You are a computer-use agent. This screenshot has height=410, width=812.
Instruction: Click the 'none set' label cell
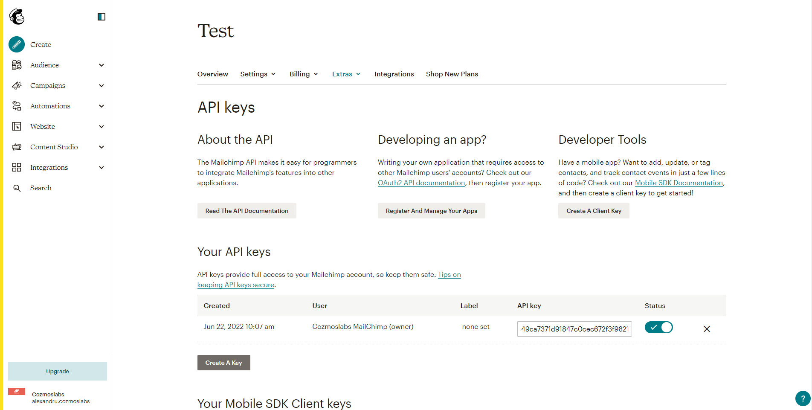coord(476,327)
